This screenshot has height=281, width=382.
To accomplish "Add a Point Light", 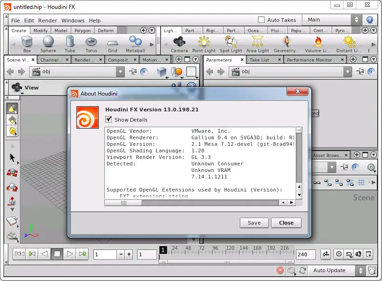I will pyautogui.click(x=204, y=44).
